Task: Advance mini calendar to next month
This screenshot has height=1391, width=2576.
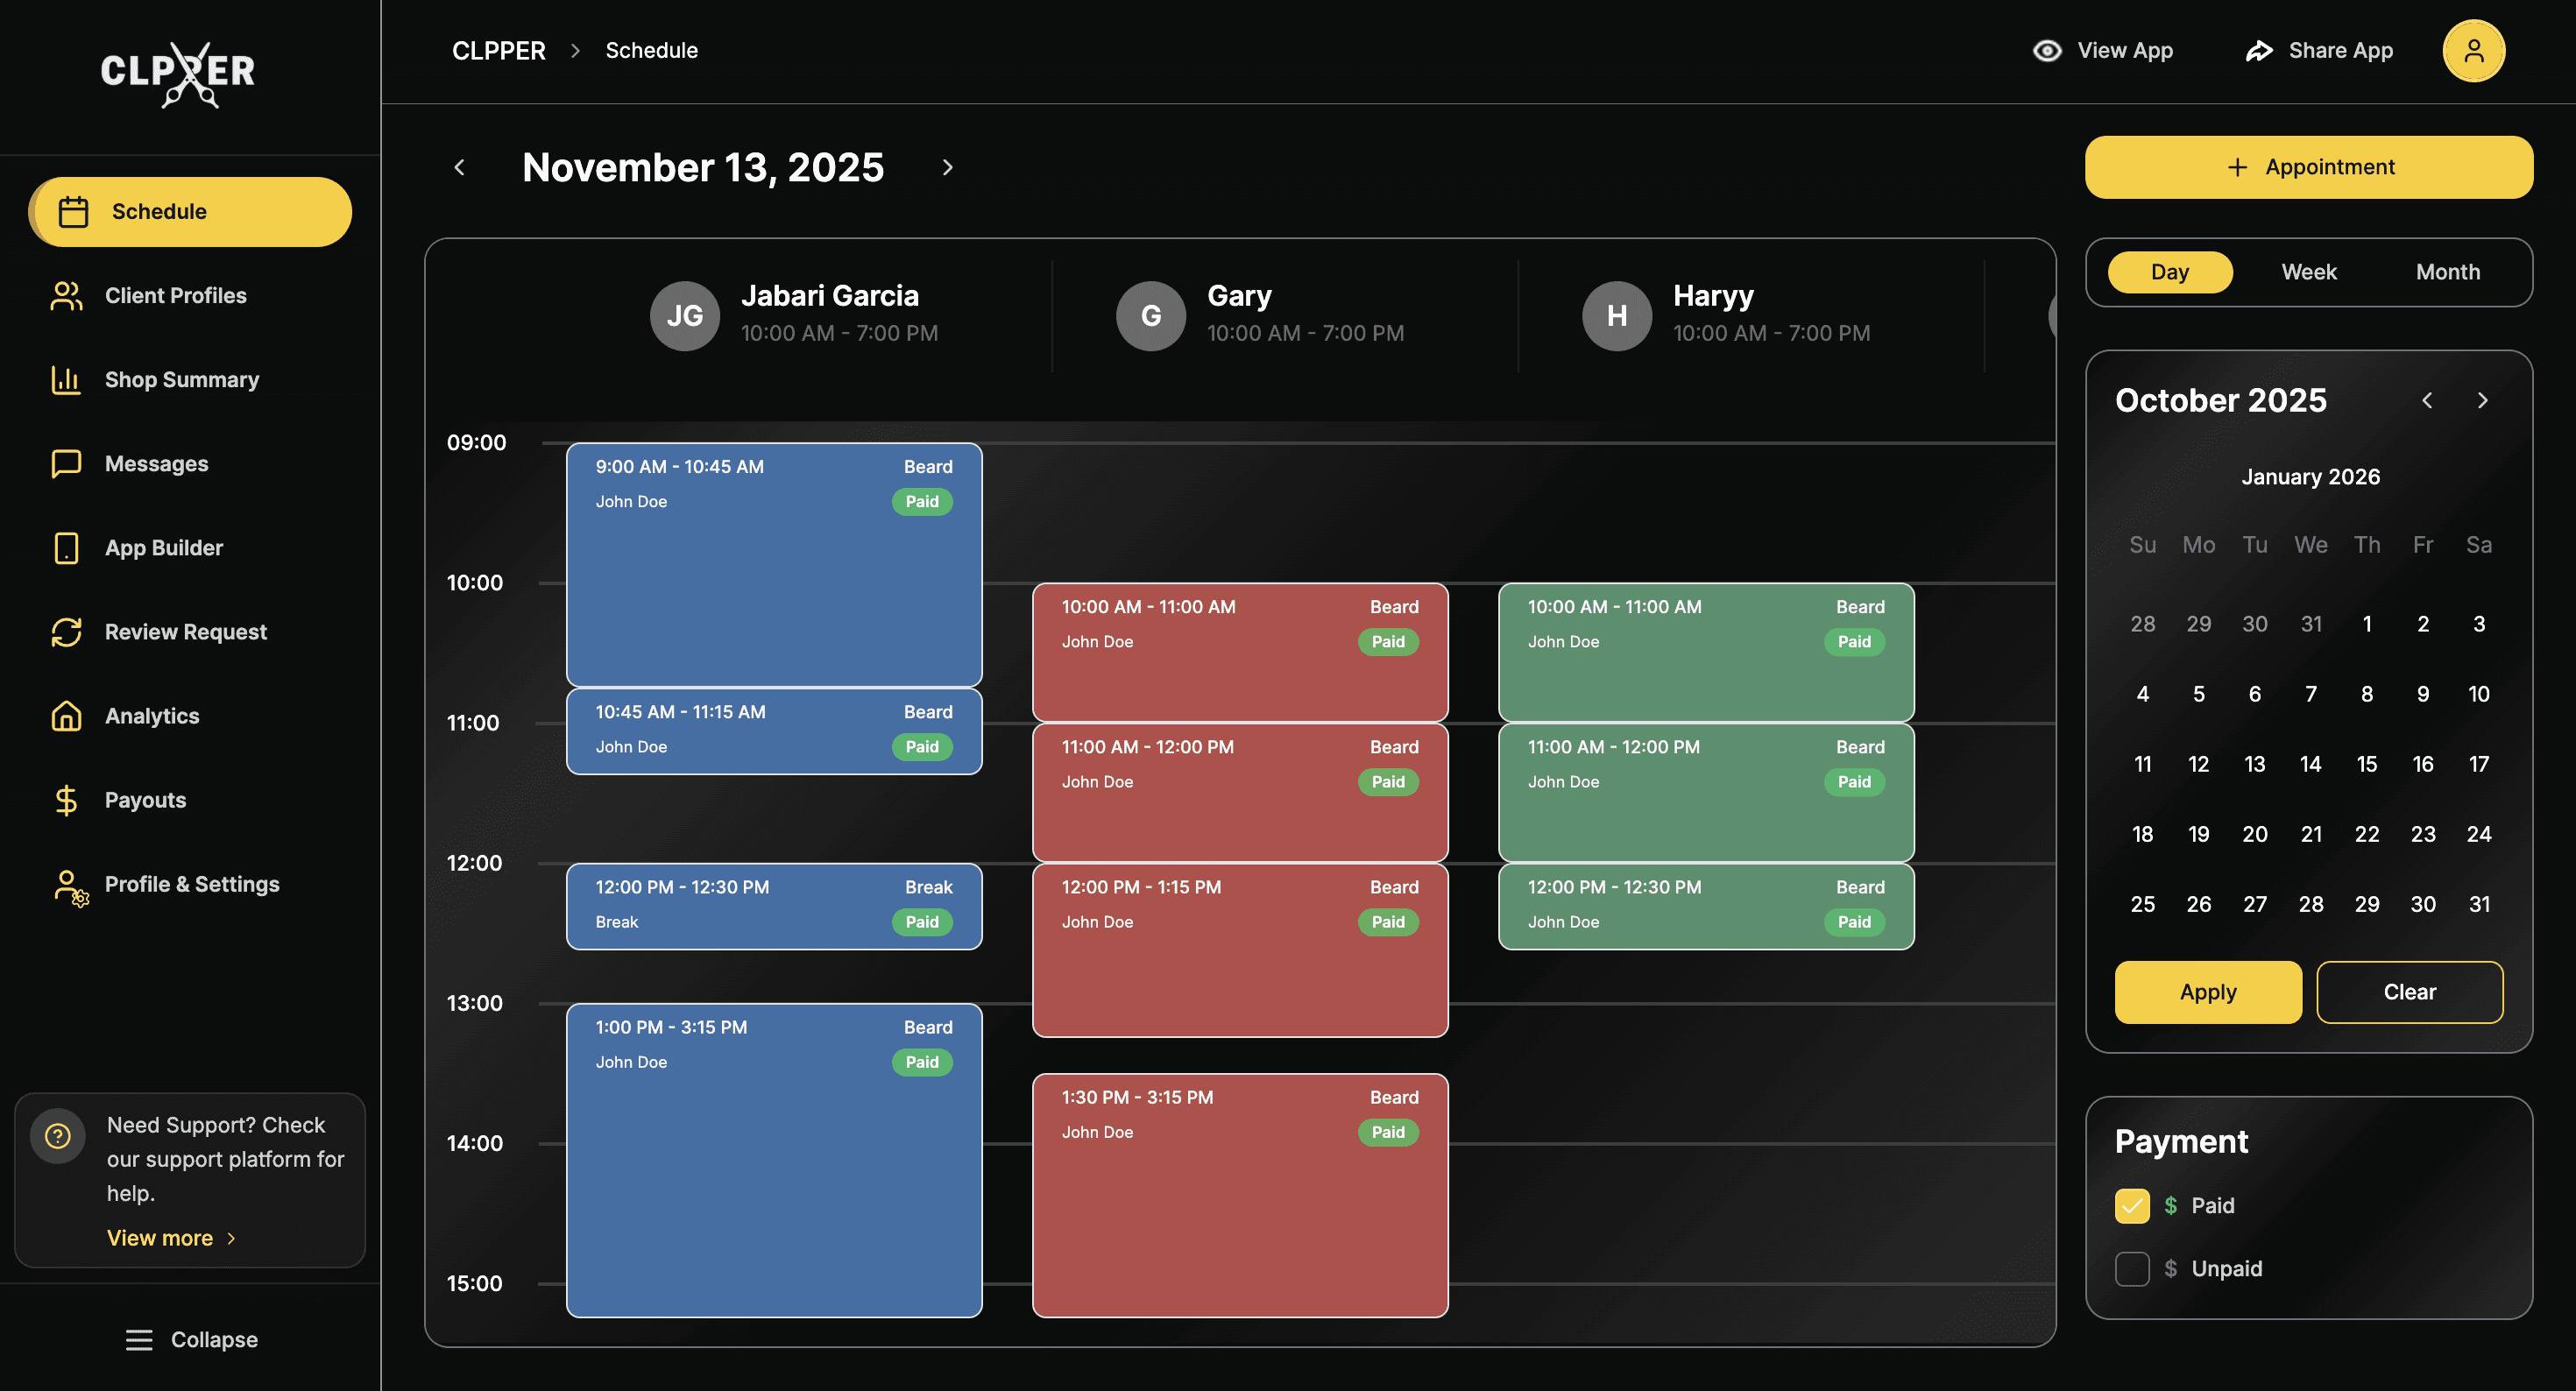Action: (2482, 401)
